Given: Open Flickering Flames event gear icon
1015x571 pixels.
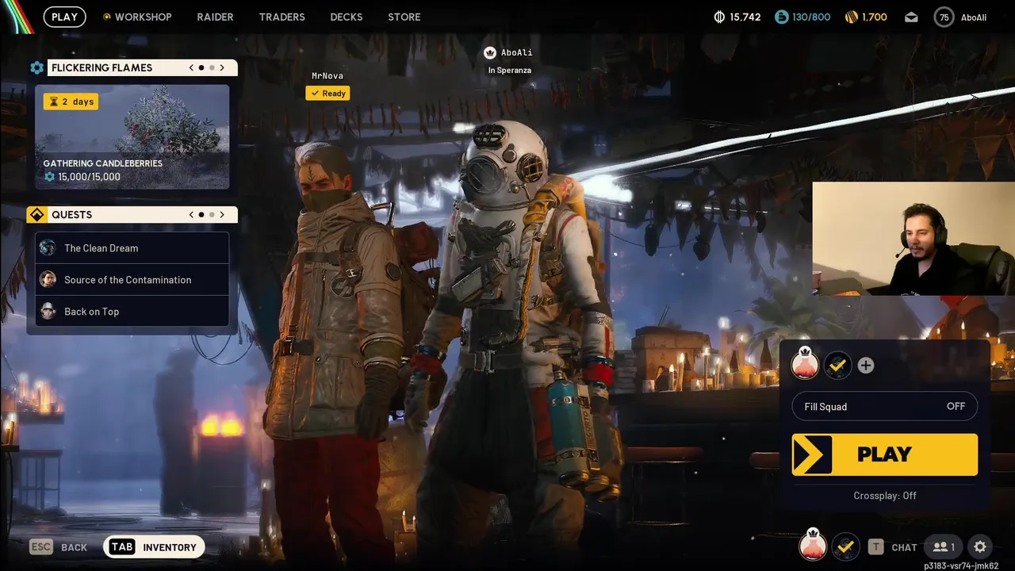Looking at the screenshot, I should pyautogui.click(x=36, y=68).
